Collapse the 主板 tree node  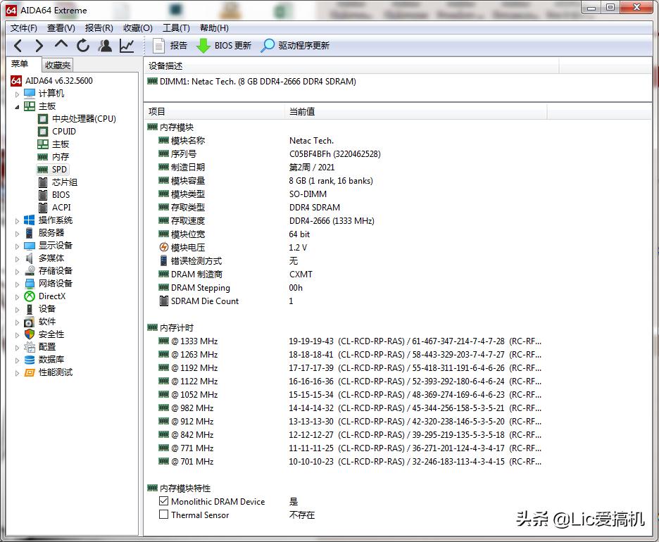(x=17, y=107)
